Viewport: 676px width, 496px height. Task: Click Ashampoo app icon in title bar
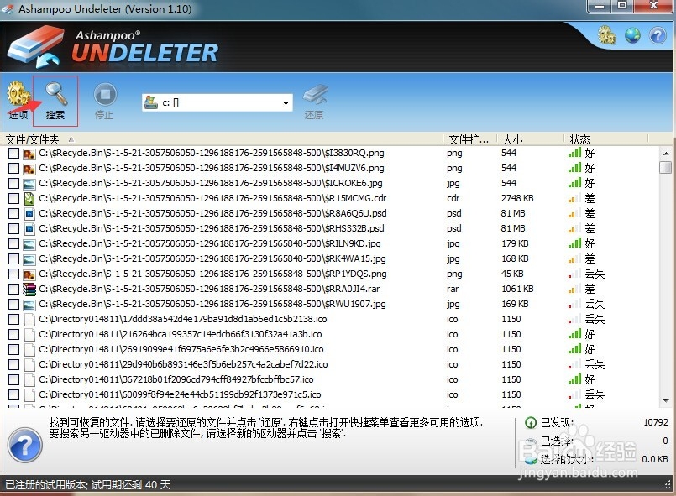[x=7, y=8]
